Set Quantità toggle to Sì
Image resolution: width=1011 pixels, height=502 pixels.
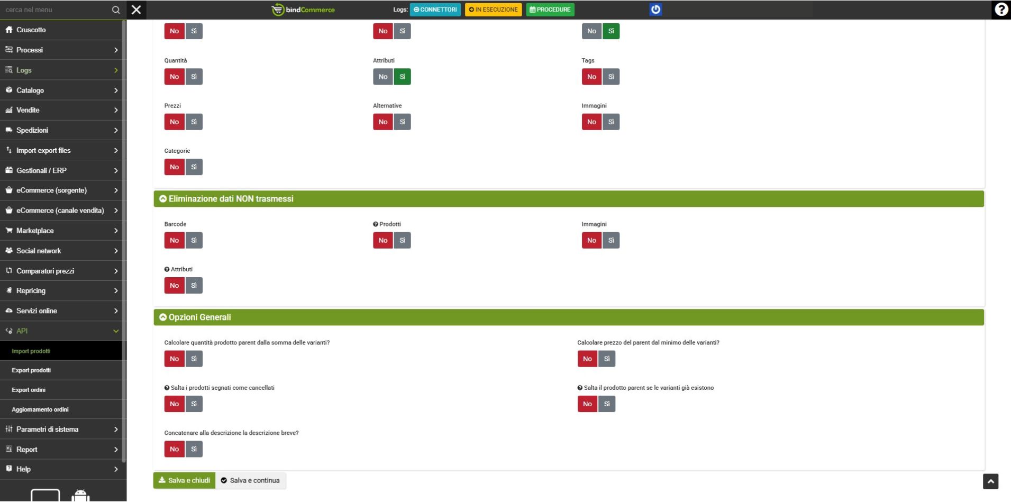coord(194,77)
